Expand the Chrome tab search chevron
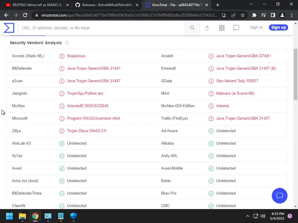This screenshot has height=223, width=298. (x=251, y=4)
